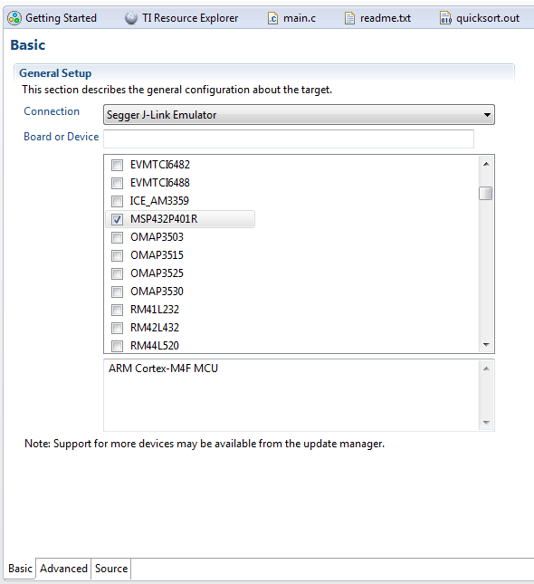This screenshot has height=584, width=534.
Task: Tick the RM42L432 checkbox
Action: (x=117, y=328)
